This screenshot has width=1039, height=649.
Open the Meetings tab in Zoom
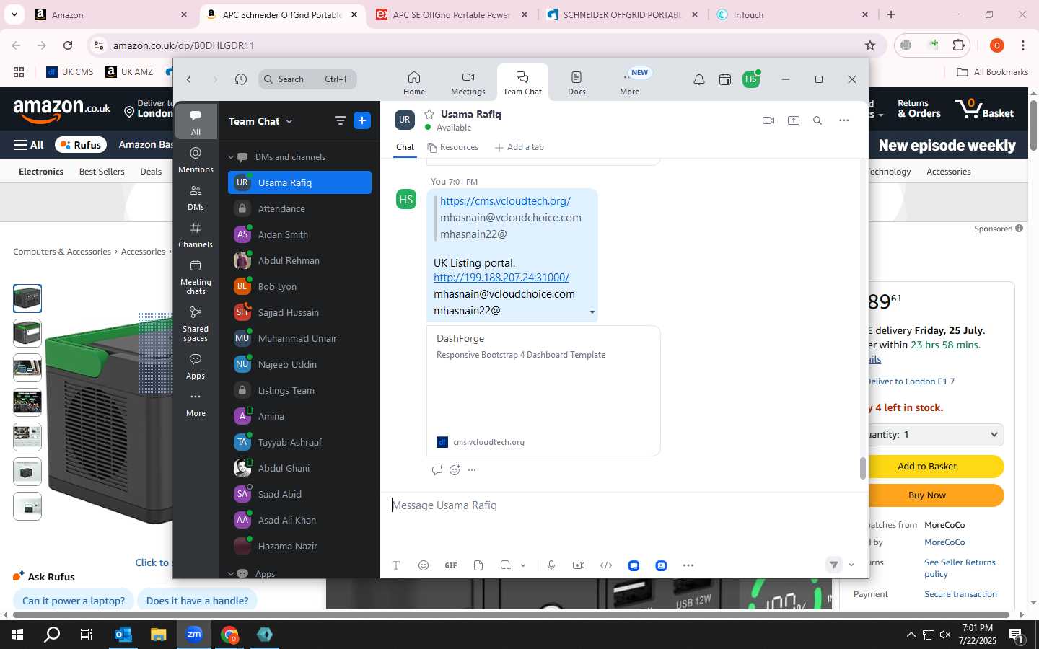click(x=468, y=82)
